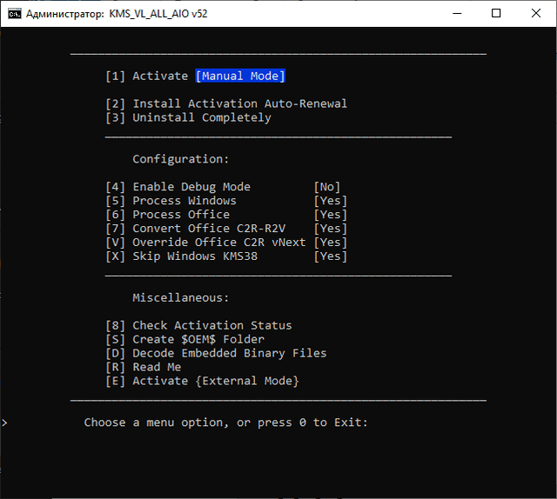
Task: Click '[Yes]' value next to Override Office C2R vNext
Action: click(x=331, y=243)
